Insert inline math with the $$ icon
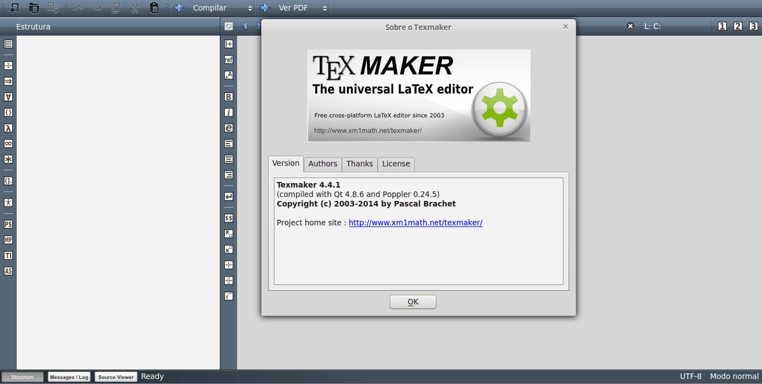The height and width of the screenshot is (384, 762). point(228,218)
